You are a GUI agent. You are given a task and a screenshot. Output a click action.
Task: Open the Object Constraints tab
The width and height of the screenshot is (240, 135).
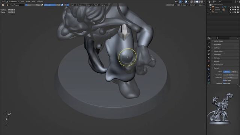[208, 79]
